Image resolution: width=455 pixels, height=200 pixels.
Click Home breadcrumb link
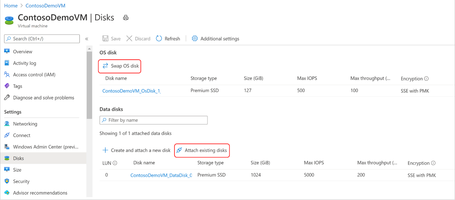pyautogui.click(x=11, y=6)
